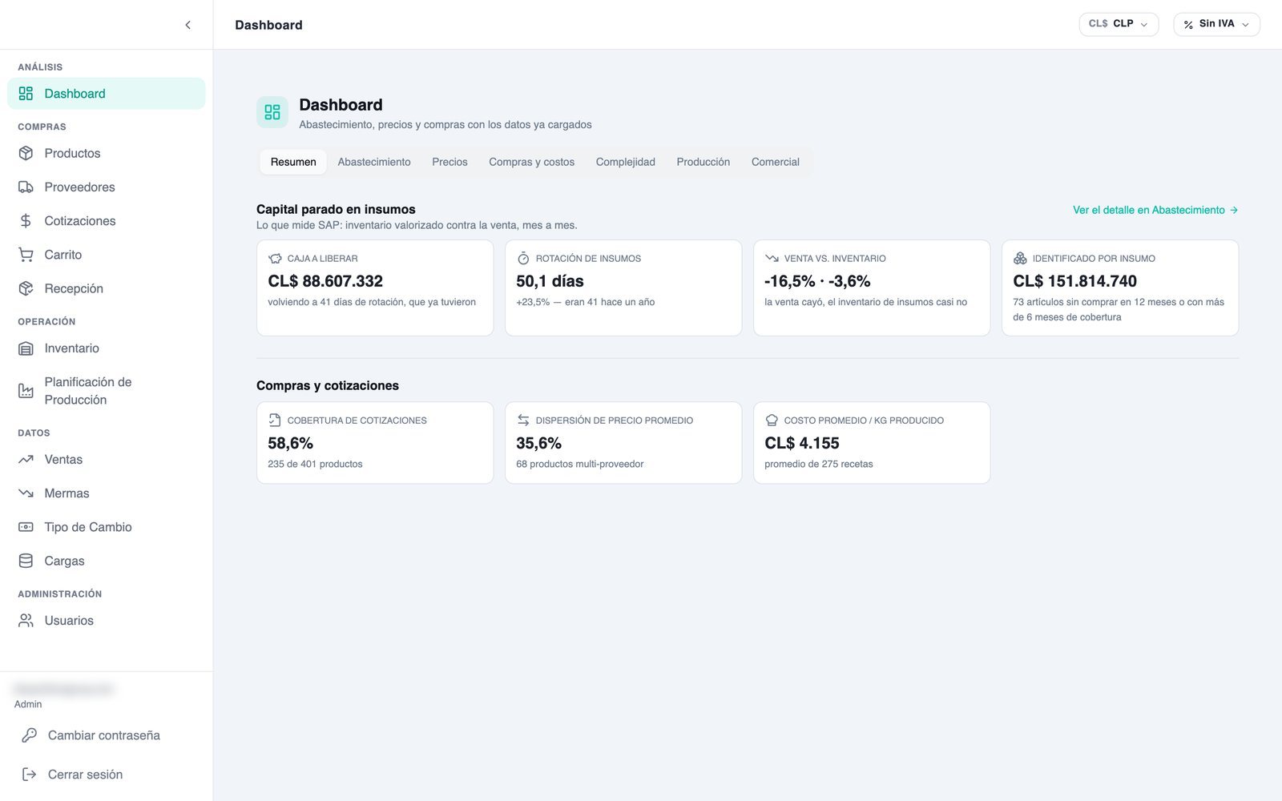Click the Proveedores truck icon

[x=26, y=187]
